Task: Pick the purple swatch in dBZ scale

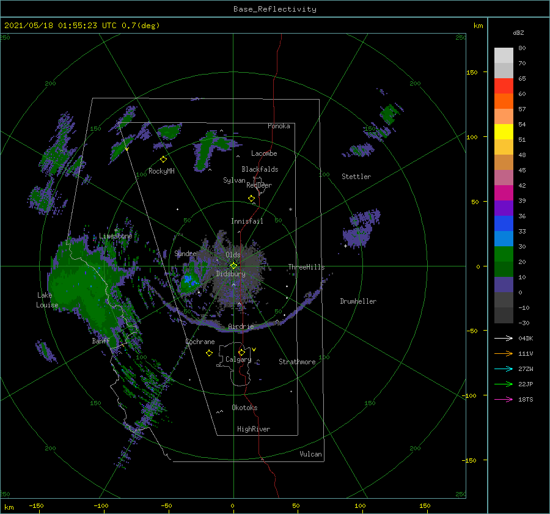Action: click(504, 208)
